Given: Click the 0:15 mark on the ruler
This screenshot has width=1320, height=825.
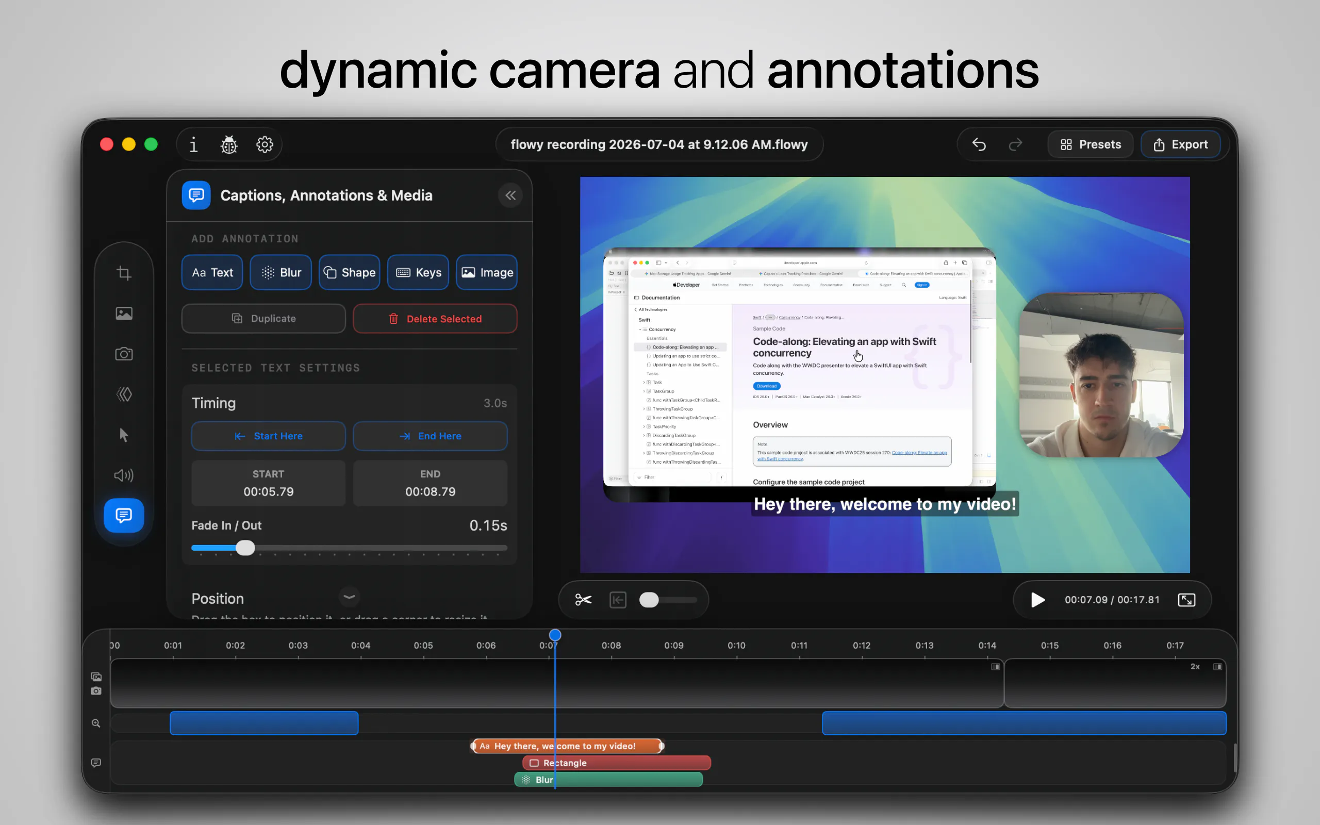Looking at the screenshot, I should click(1049, 646).
